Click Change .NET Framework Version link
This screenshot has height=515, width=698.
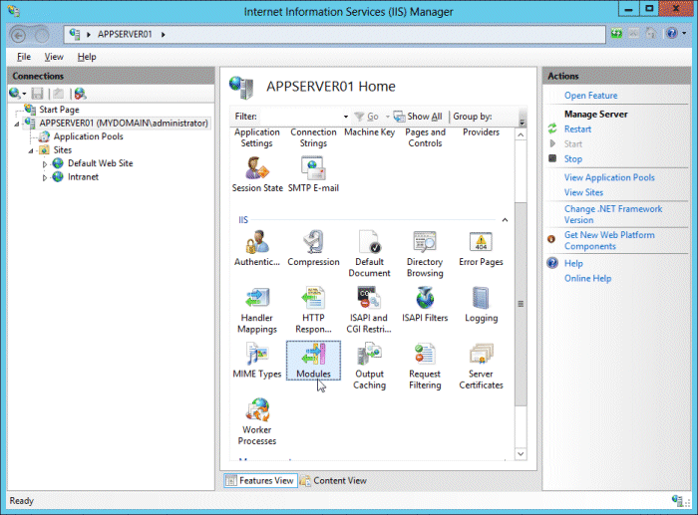(x=613, y=214)
